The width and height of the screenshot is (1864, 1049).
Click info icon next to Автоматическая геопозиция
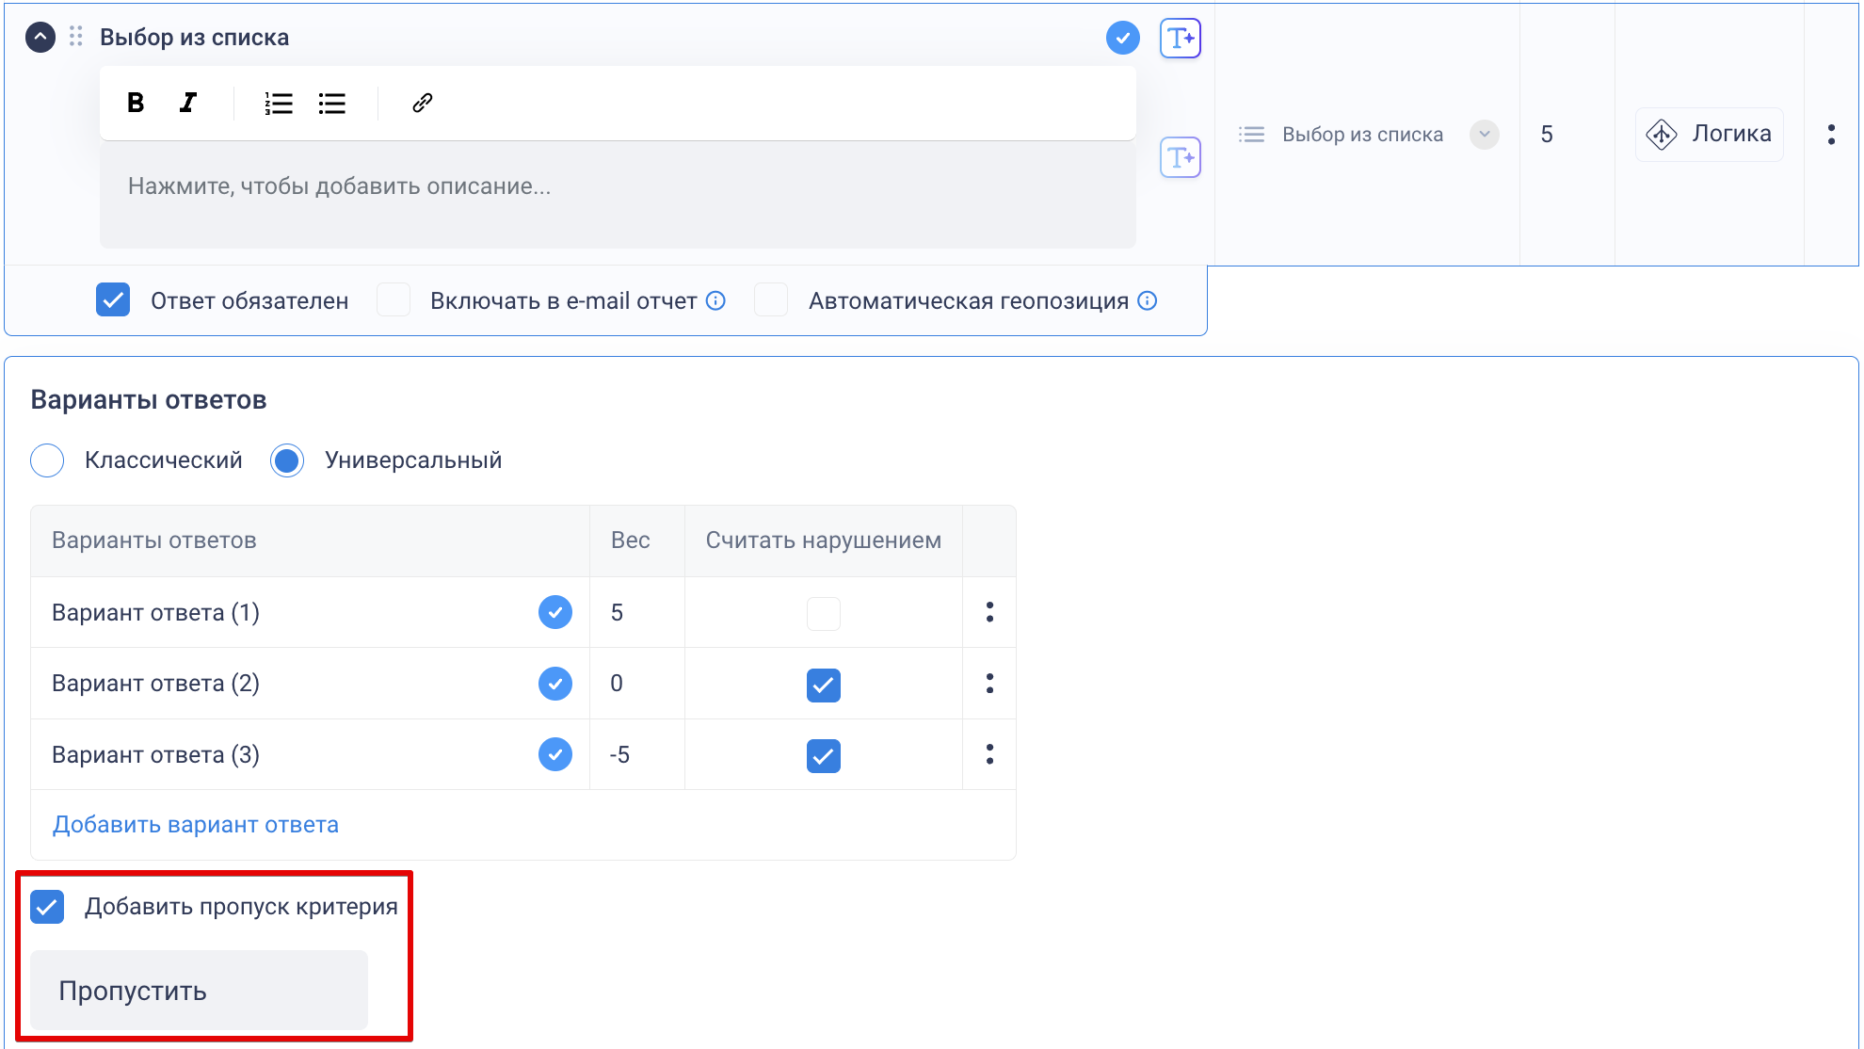point(1148,300)
